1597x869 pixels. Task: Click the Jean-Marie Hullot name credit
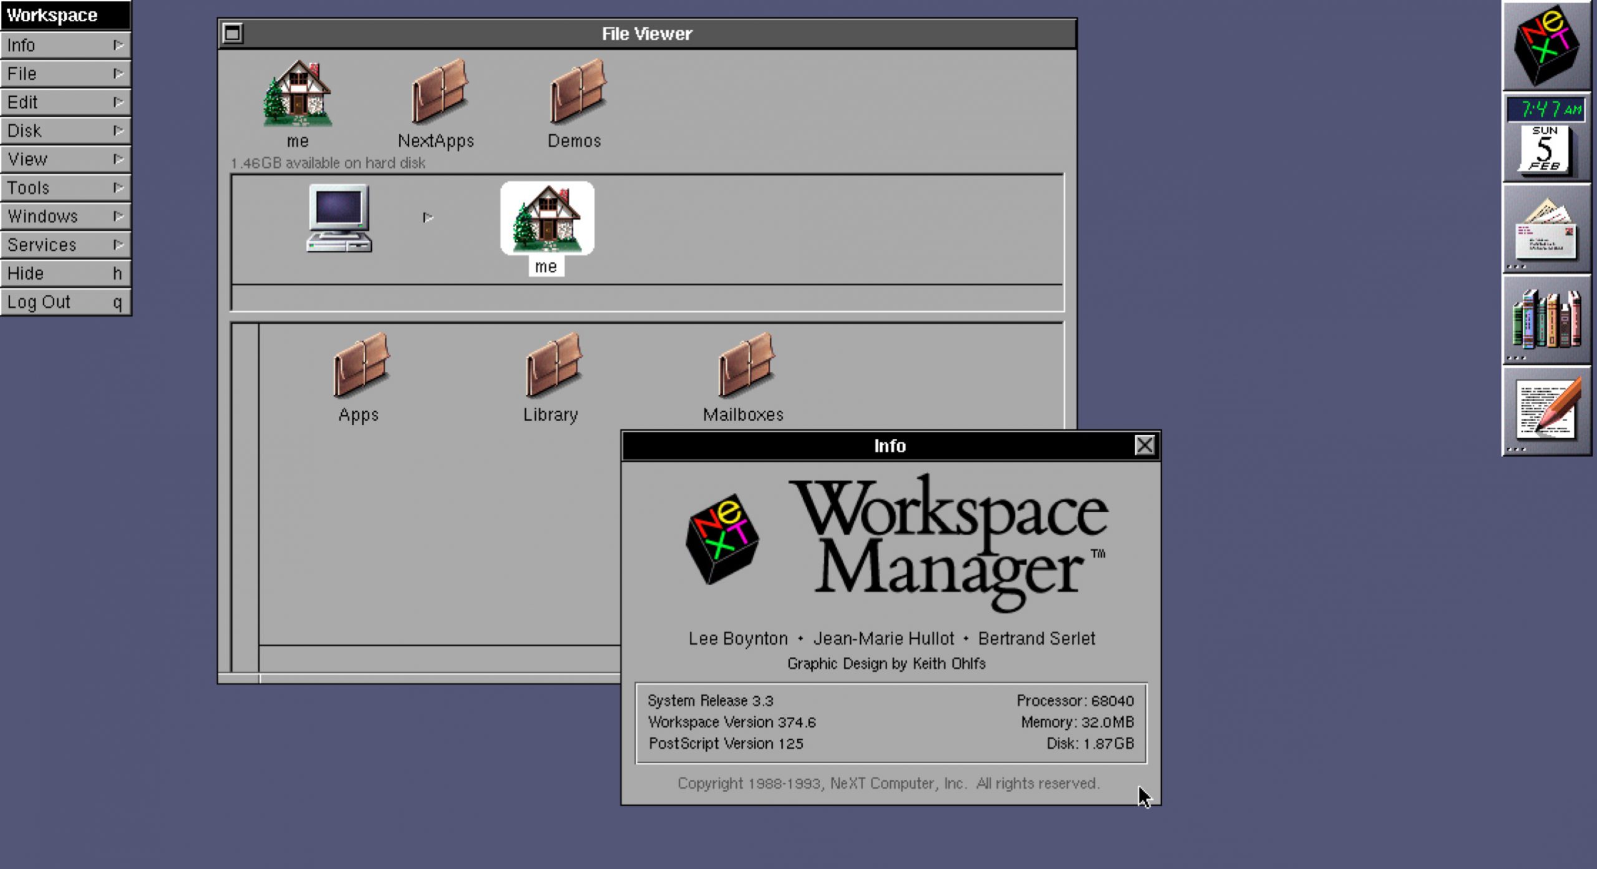click(x=883, y=638)
